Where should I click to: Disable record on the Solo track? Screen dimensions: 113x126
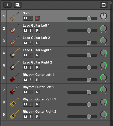(37, 18)
